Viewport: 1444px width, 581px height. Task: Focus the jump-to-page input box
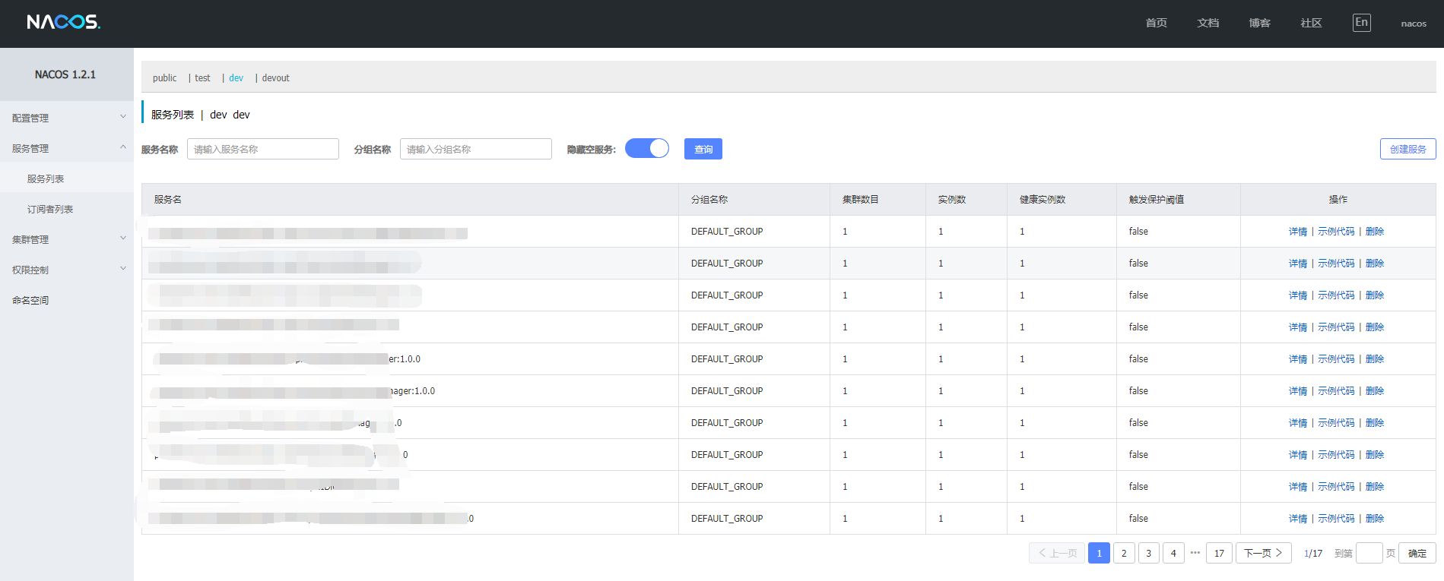pyautogui.click(x=1369, y=553)
